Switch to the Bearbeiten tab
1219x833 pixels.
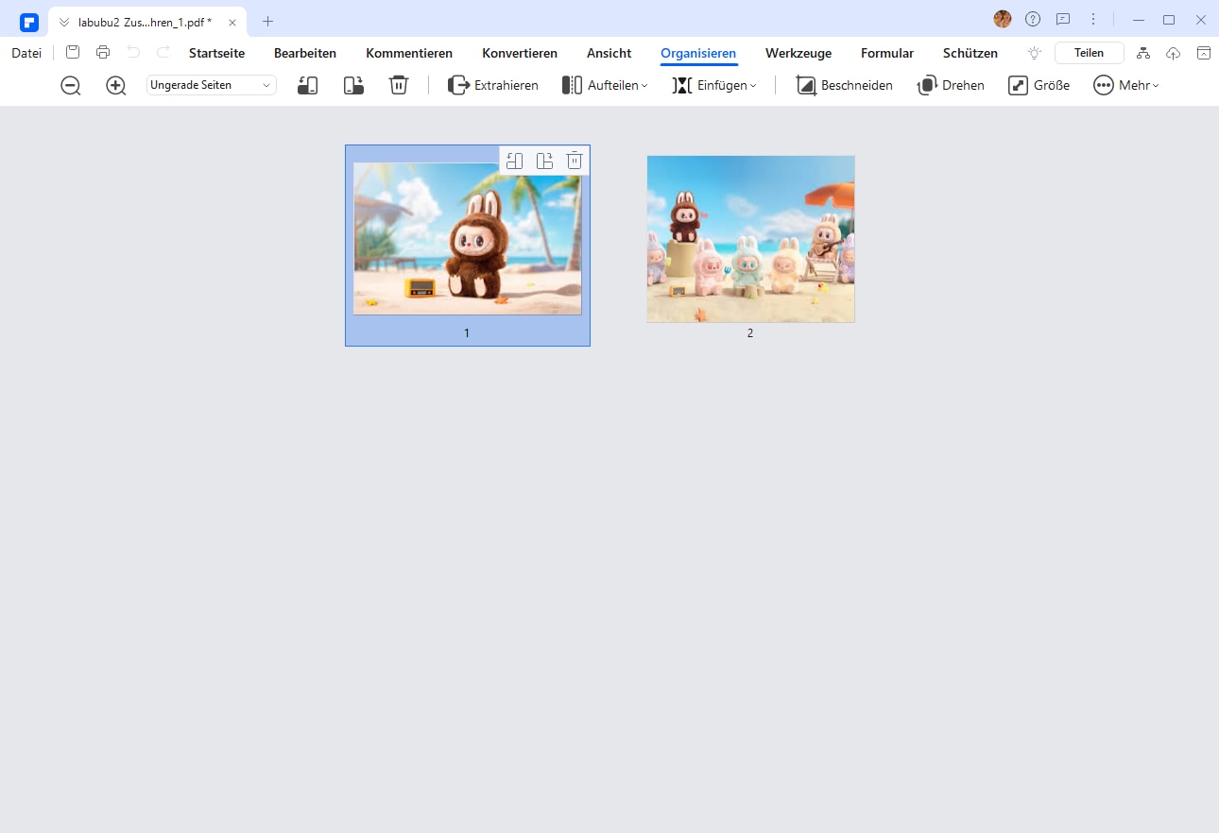point(305,53)
